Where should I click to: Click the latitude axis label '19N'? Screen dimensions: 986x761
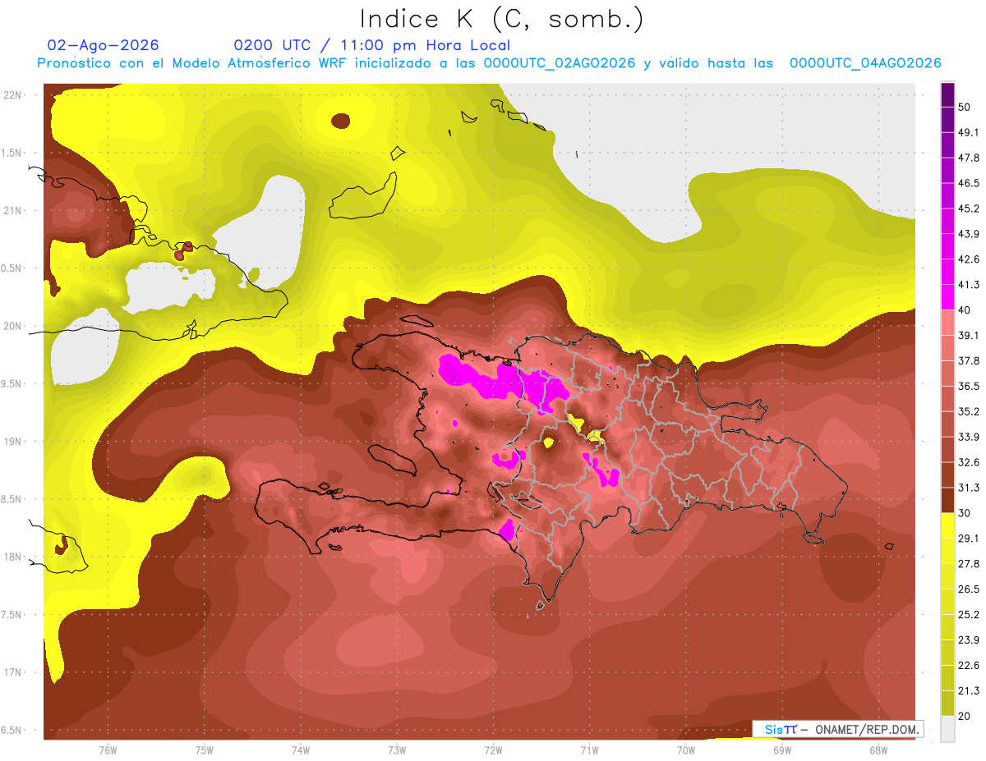[12, 442]
